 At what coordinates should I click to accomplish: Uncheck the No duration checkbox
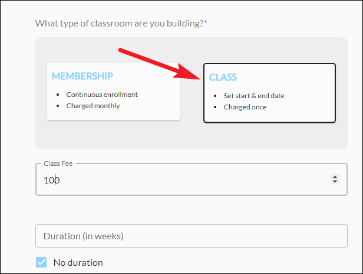click(41, 262)
